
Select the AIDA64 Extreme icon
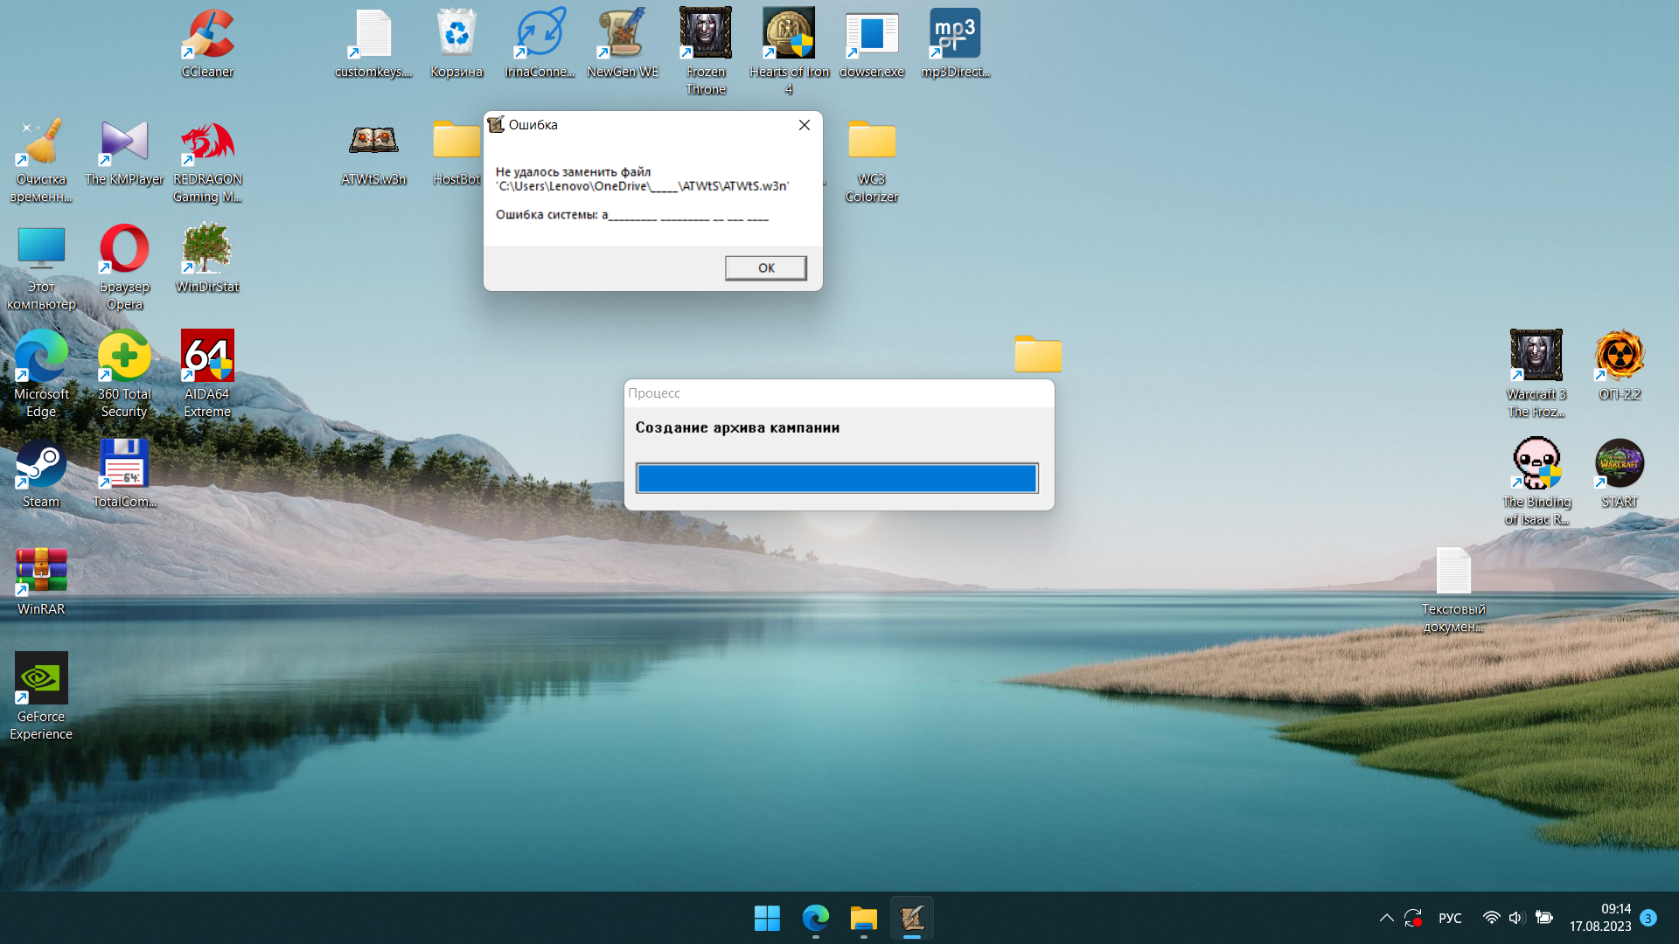(207, 357)
